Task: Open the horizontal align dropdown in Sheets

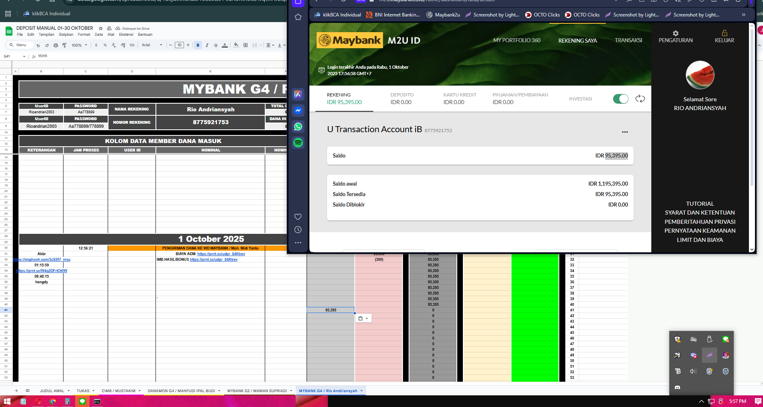Action: [270, 45]
